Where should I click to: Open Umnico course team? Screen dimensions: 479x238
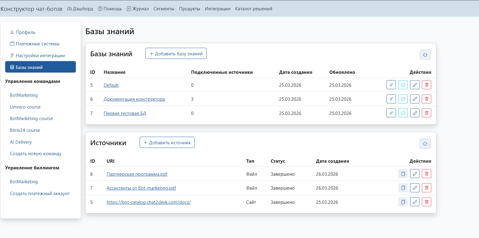pyautogui.click(x=25, y=107)
